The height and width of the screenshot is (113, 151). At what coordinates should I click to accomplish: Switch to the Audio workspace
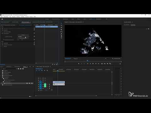84,19
